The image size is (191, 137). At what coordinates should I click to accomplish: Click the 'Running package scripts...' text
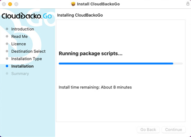click(91, 53)
